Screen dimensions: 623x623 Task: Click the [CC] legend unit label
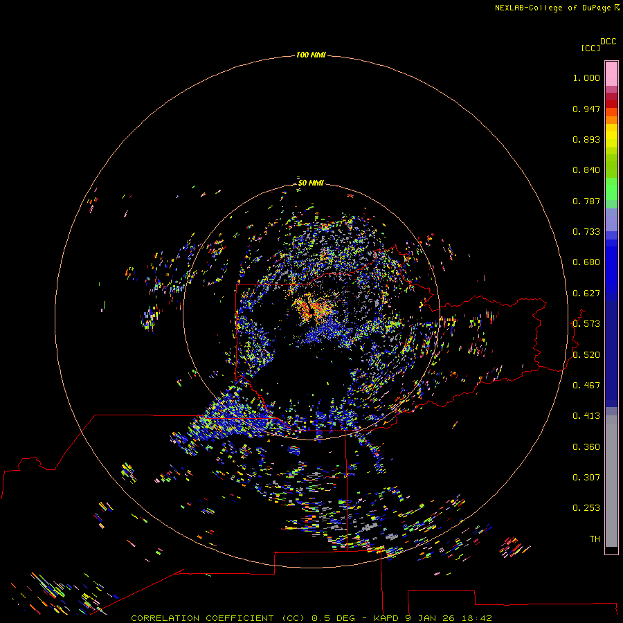click(590, 48)
